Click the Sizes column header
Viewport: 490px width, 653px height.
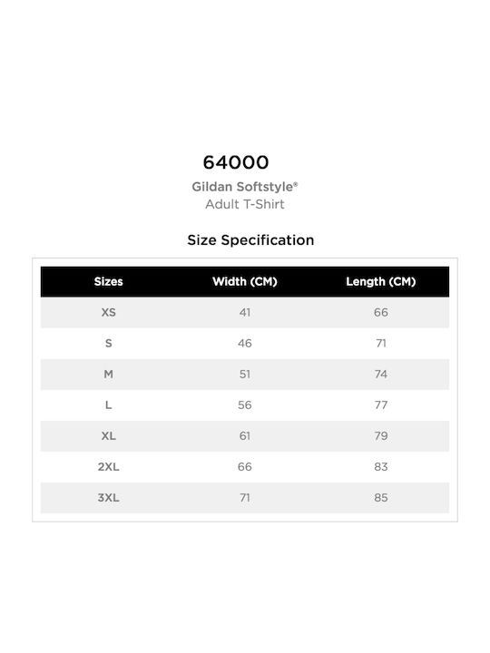point(108,281)
